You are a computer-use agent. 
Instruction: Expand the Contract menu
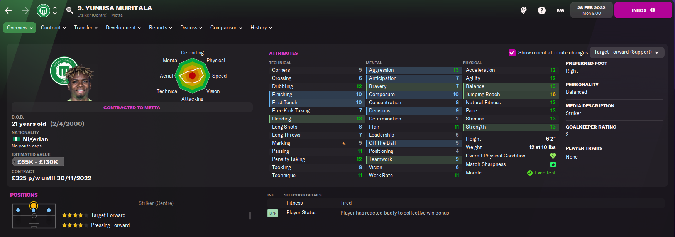click(53, 28)
